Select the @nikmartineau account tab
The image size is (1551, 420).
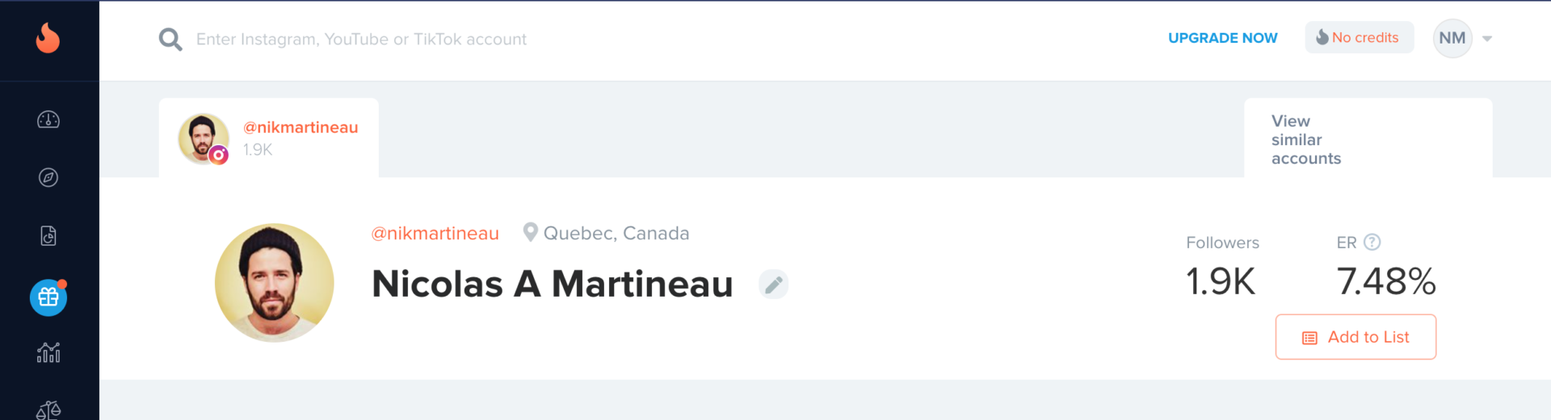click(x=269, y=138)
